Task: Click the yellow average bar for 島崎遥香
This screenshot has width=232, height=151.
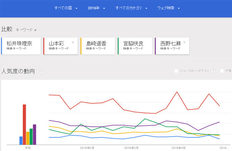Action: pyautogui.click(x=28, y=138)
